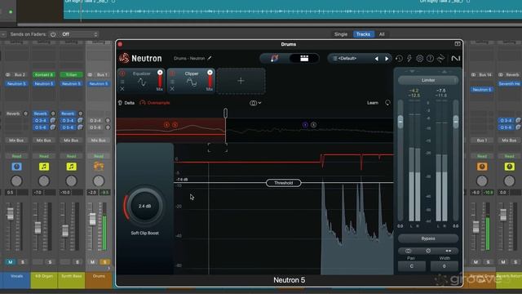This screenshot has height=294, width=522.
Task: Click the Native Instruments logo
Action: click(455, 59)
